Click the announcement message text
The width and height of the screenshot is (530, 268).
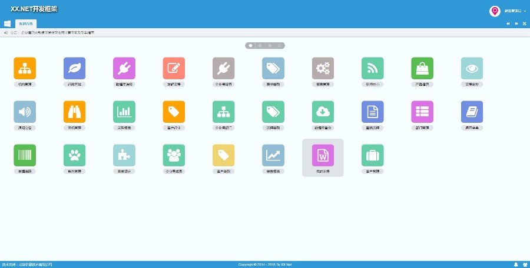[x=58, y=33]
